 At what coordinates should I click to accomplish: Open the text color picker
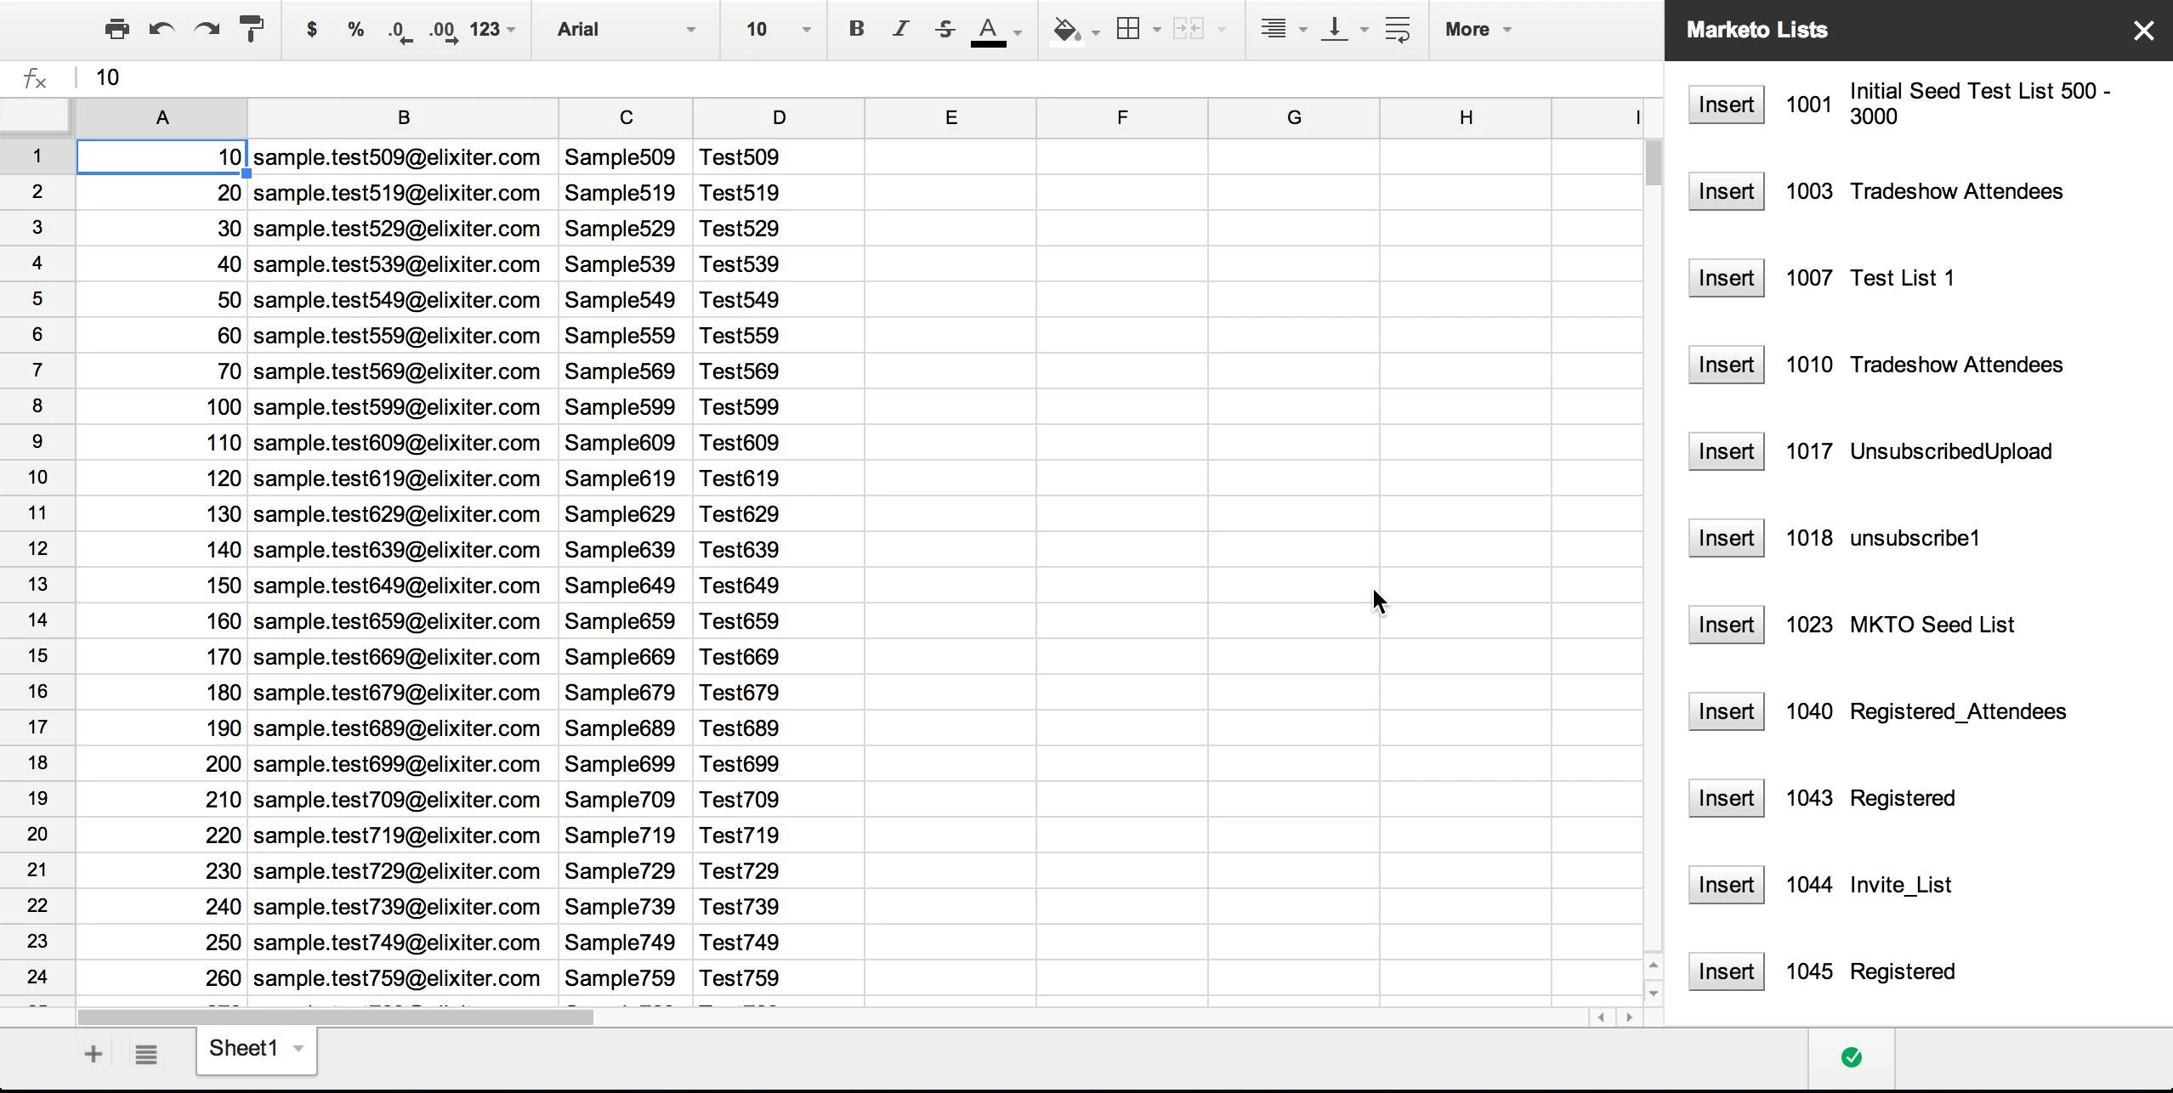tap(989, 30)
